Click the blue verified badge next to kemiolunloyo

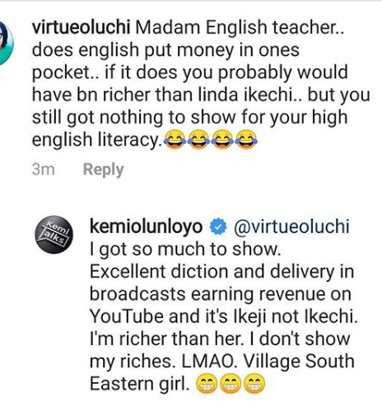pyautogui.click(x=218, y=227)
